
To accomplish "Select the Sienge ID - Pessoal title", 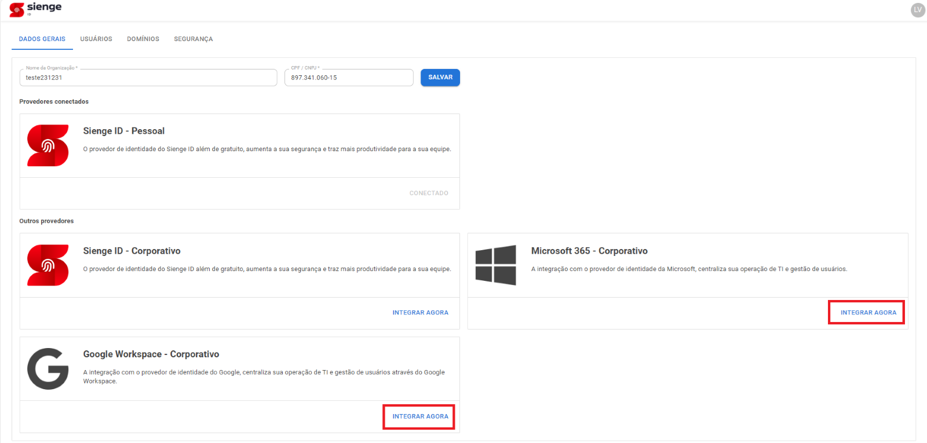I will tap(124, 131).
